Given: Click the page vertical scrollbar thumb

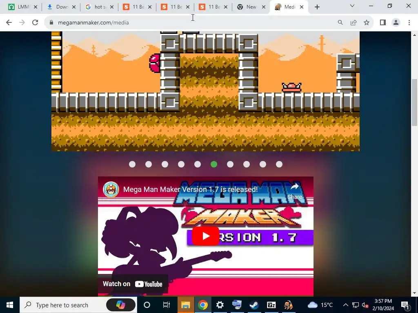Looking at the screenshot, I should point(414,102).
